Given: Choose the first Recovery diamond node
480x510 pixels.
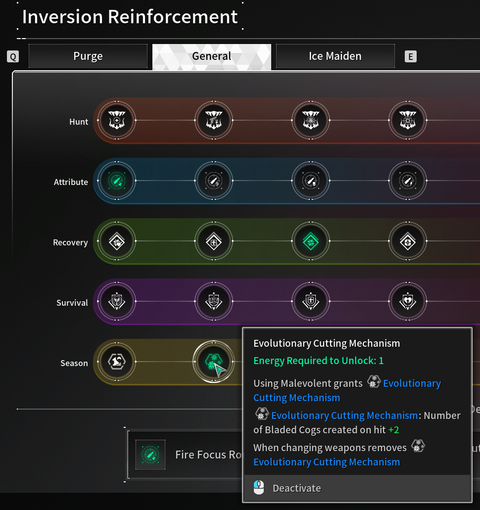Looking at the screenshot, I should [x=117, y=241].
